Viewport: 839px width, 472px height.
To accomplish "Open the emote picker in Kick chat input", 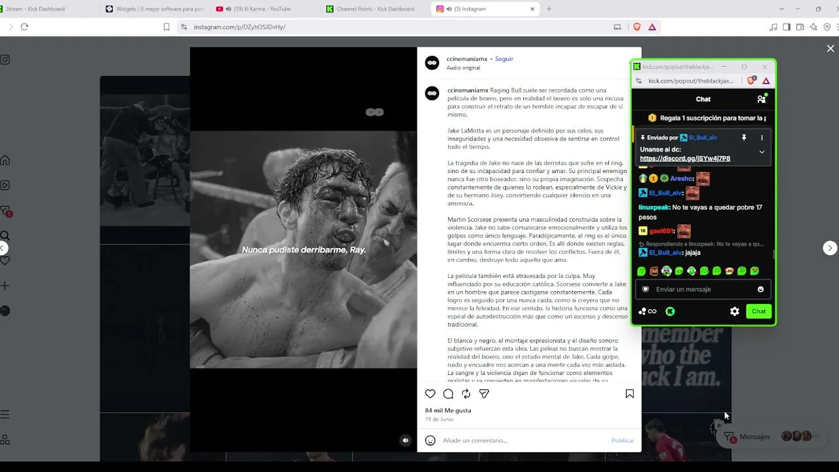I will (x=760, y=289).
